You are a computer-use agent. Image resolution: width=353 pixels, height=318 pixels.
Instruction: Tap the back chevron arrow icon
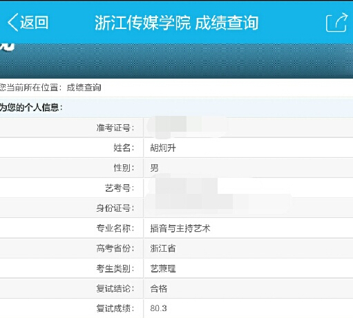[13, 22]
